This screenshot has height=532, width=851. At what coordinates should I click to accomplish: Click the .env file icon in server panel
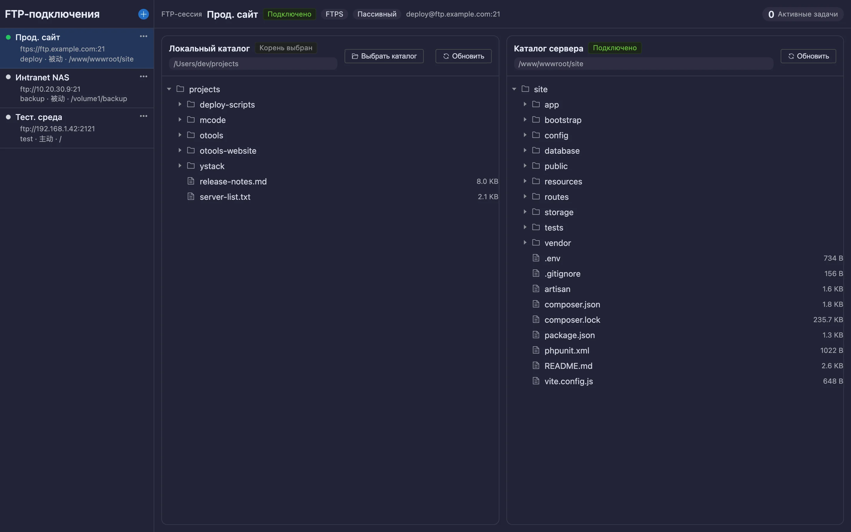point(536,258)
